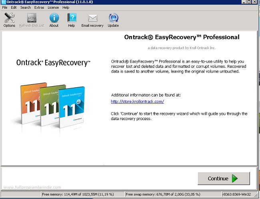260x199 pixels.
Task: Click the Free swap memory status field
Action: tap(166, 194)
